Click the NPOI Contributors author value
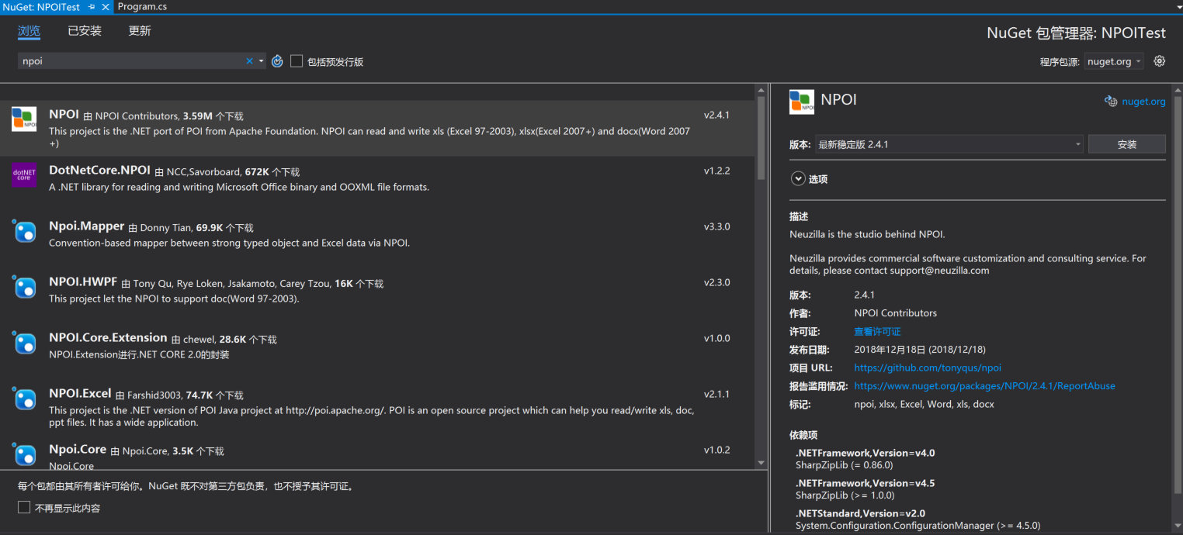 point(895,313)
